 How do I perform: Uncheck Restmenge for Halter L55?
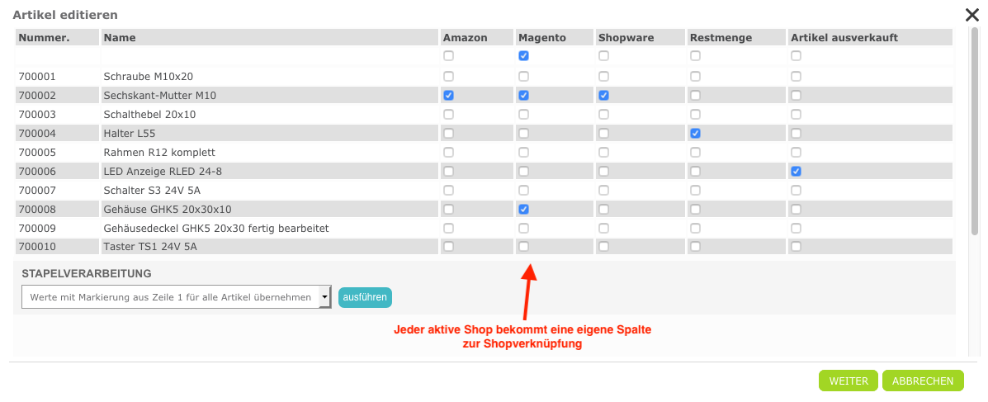coord(695,134)
